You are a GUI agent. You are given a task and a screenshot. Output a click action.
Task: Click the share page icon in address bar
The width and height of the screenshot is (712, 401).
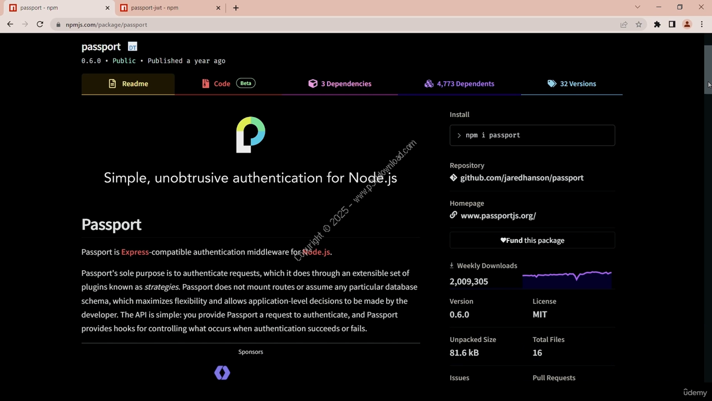tap(624, 25)
